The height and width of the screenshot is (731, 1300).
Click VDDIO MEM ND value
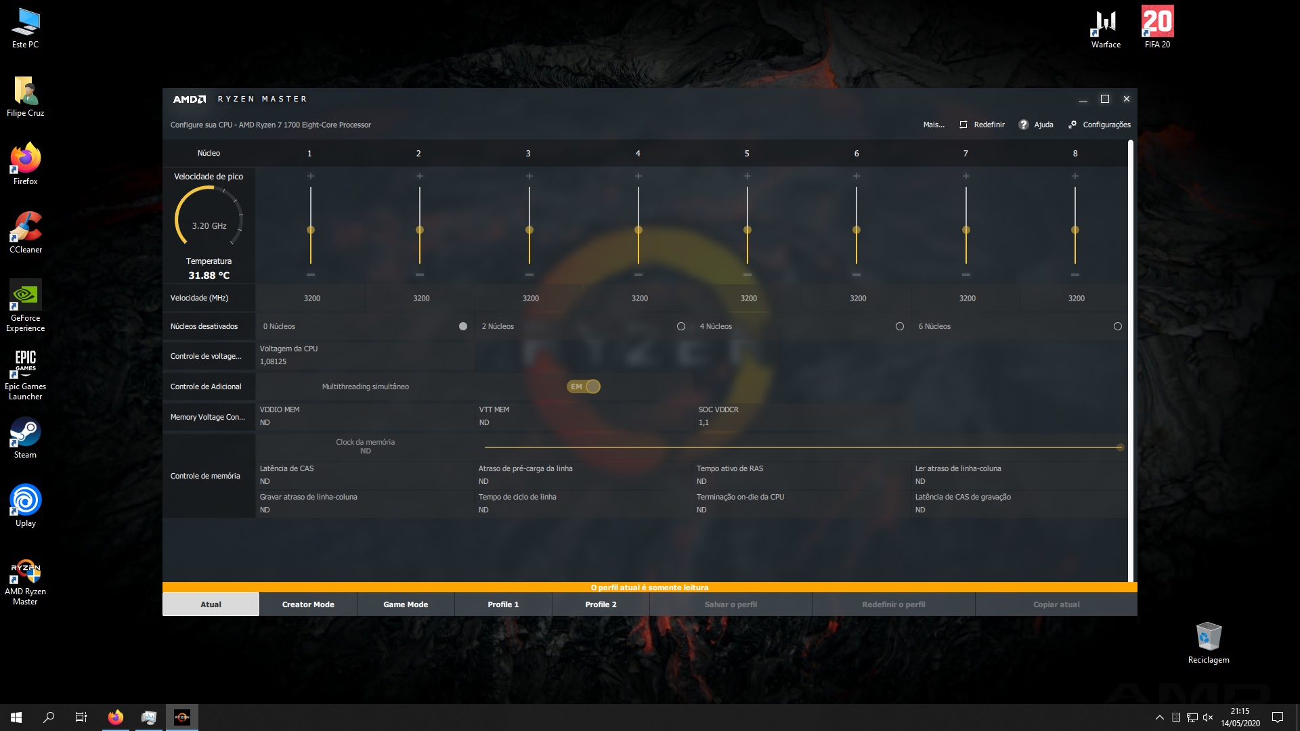pyautogui.click(x=265, y=422)
